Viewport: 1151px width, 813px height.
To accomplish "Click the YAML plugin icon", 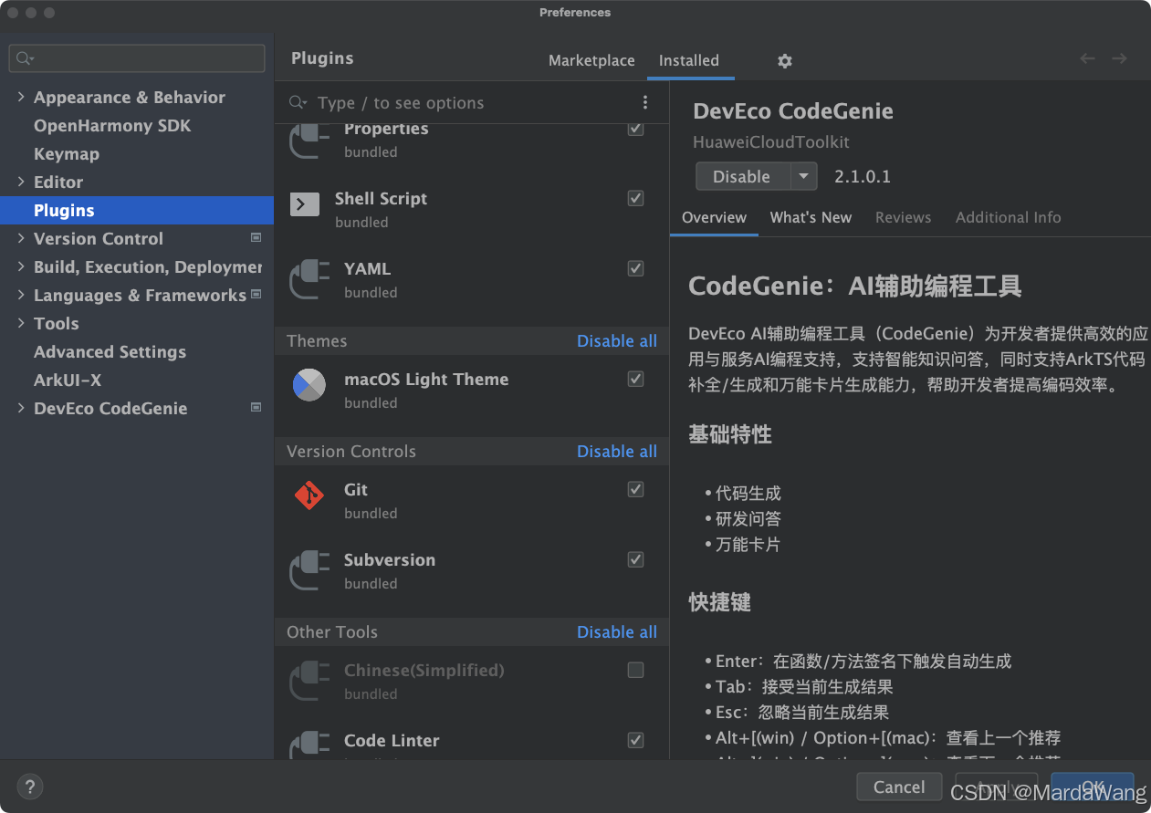I will click(x=309, y=279).
